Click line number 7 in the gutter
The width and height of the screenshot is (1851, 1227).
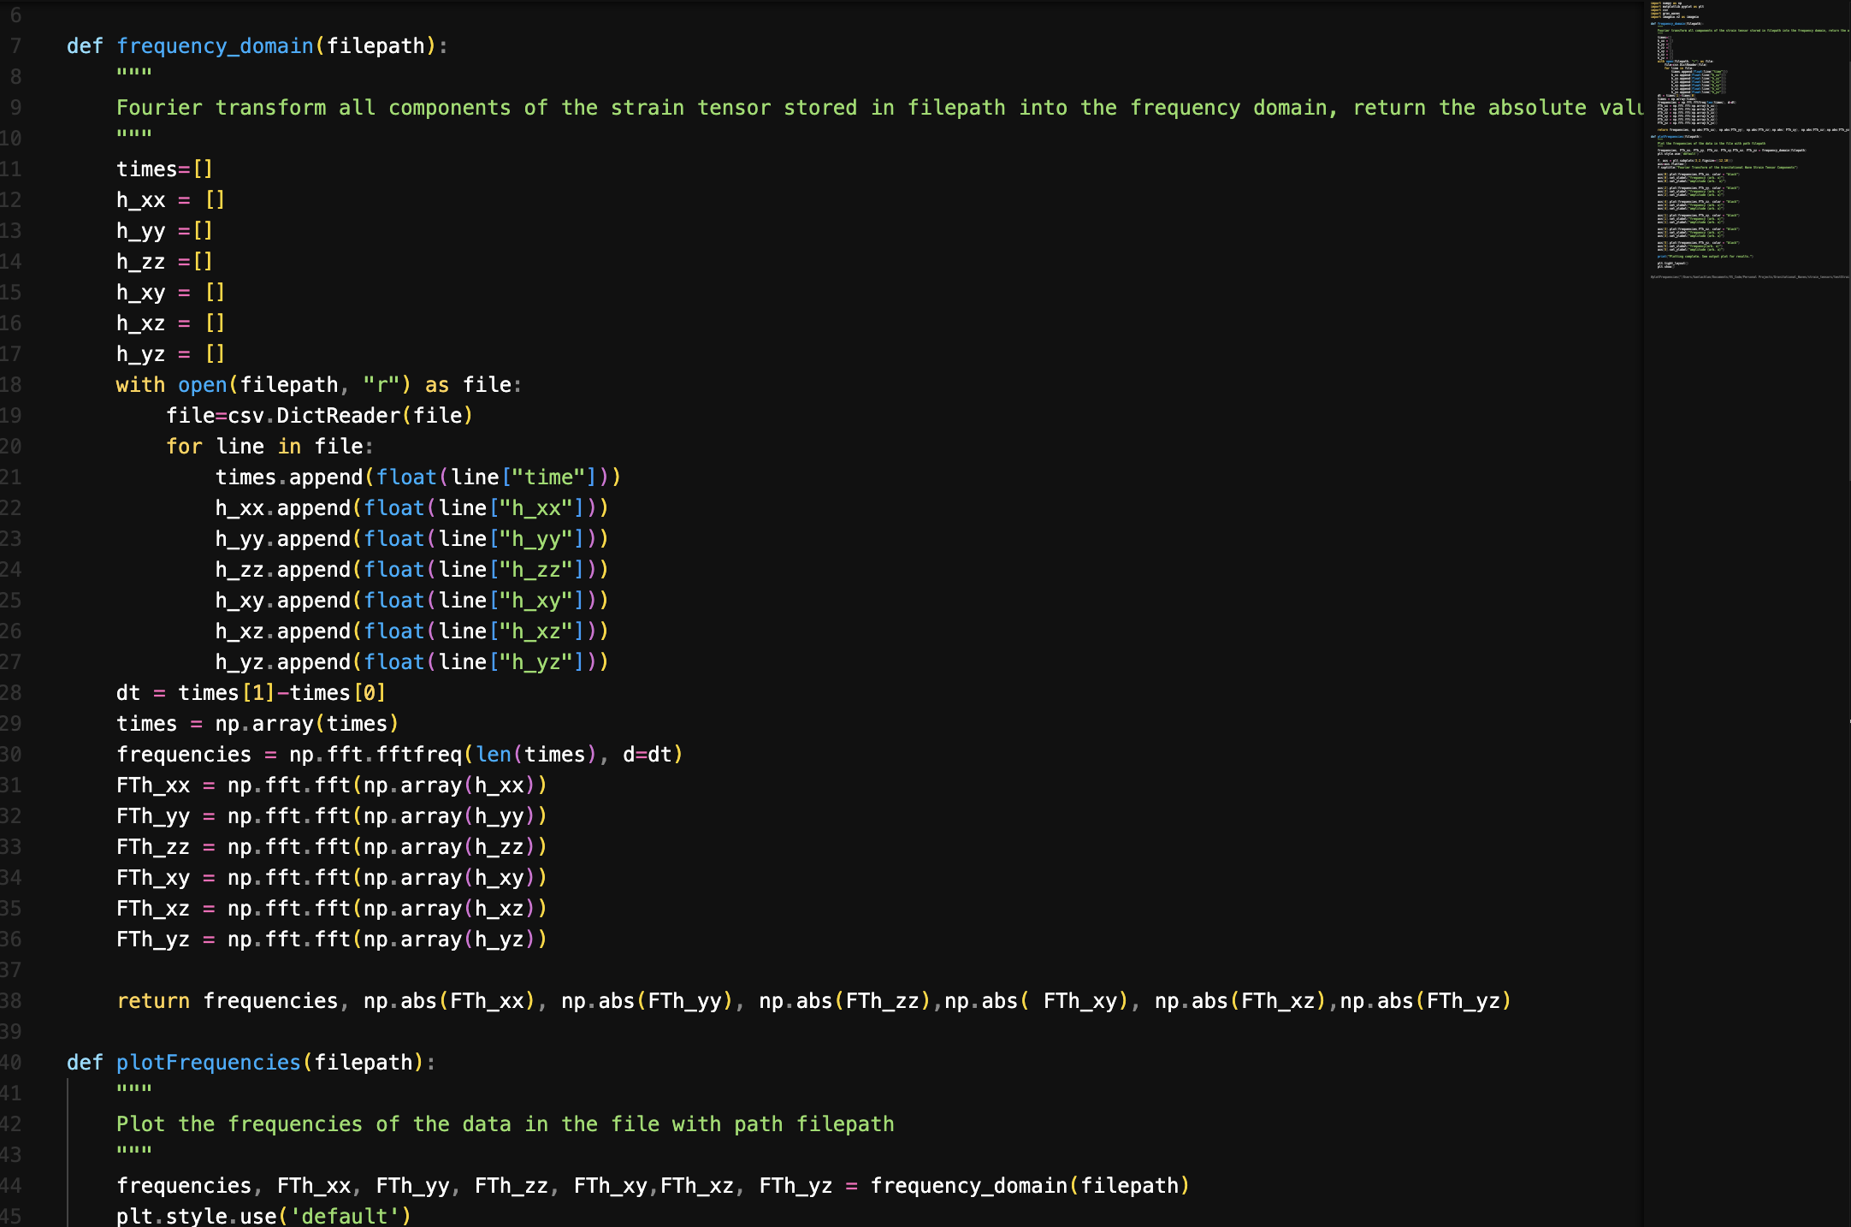pos(15,46)
